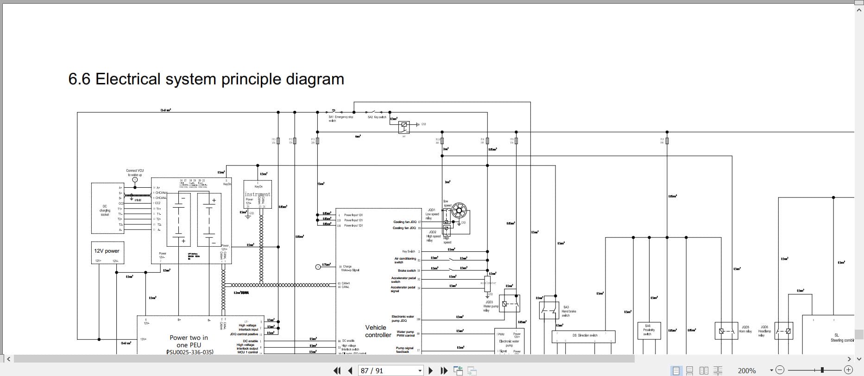Click the 'JQD3 Water pump relay' label
The width and height of the screenshot is (864, 376).
tap(491, 306)
